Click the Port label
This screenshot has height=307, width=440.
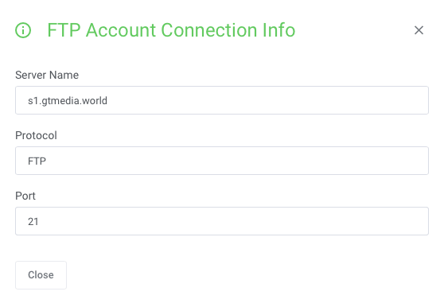point(25,196)
